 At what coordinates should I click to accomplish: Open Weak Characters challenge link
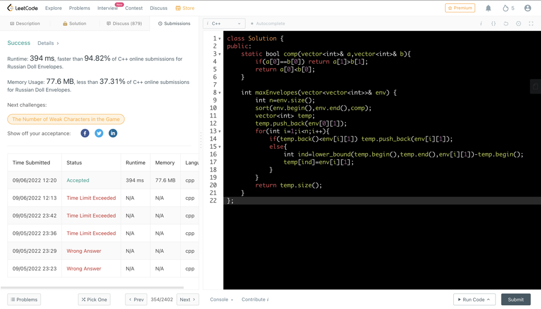66,119
